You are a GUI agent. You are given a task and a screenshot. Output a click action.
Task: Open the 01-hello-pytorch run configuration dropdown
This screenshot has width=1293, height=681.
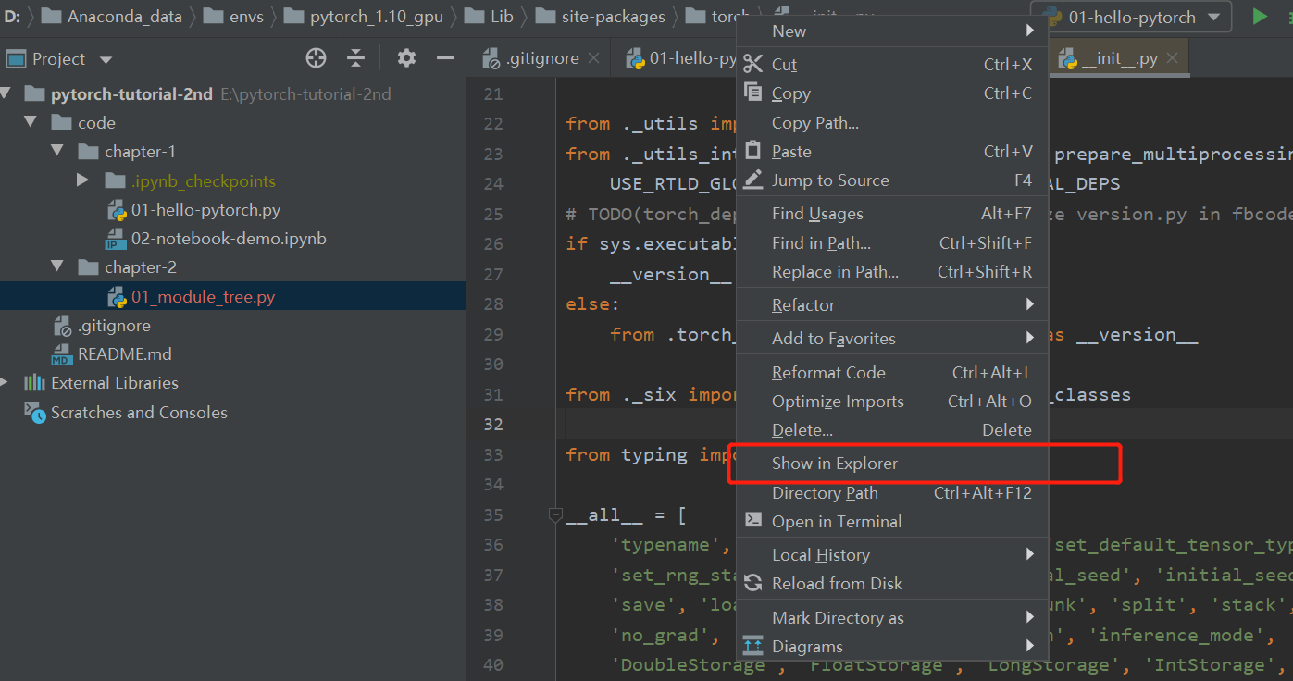point(1131,17)
